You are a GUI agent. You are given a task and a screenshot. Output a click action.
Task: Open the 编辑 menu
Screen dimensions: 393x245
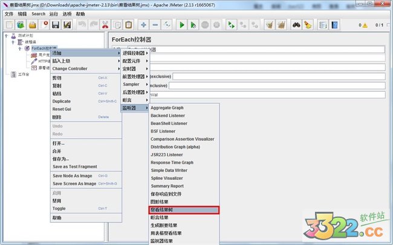pos(22,14)
